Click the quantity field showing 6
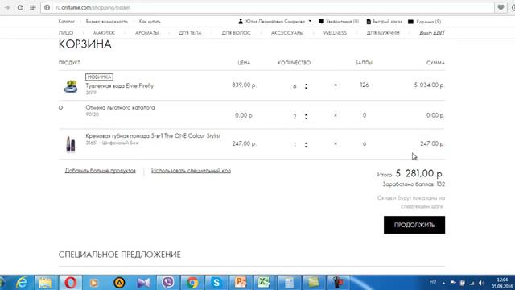The image size is (515, 290). (x=295, y=86)
